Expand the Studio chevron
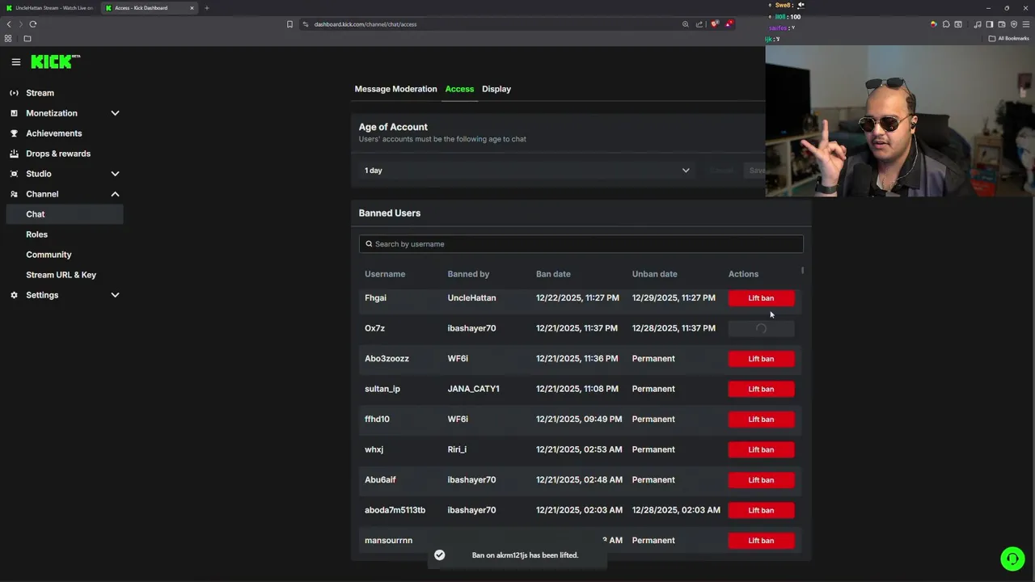Screen dimensions: 1035x582 [x=115, y=174]
